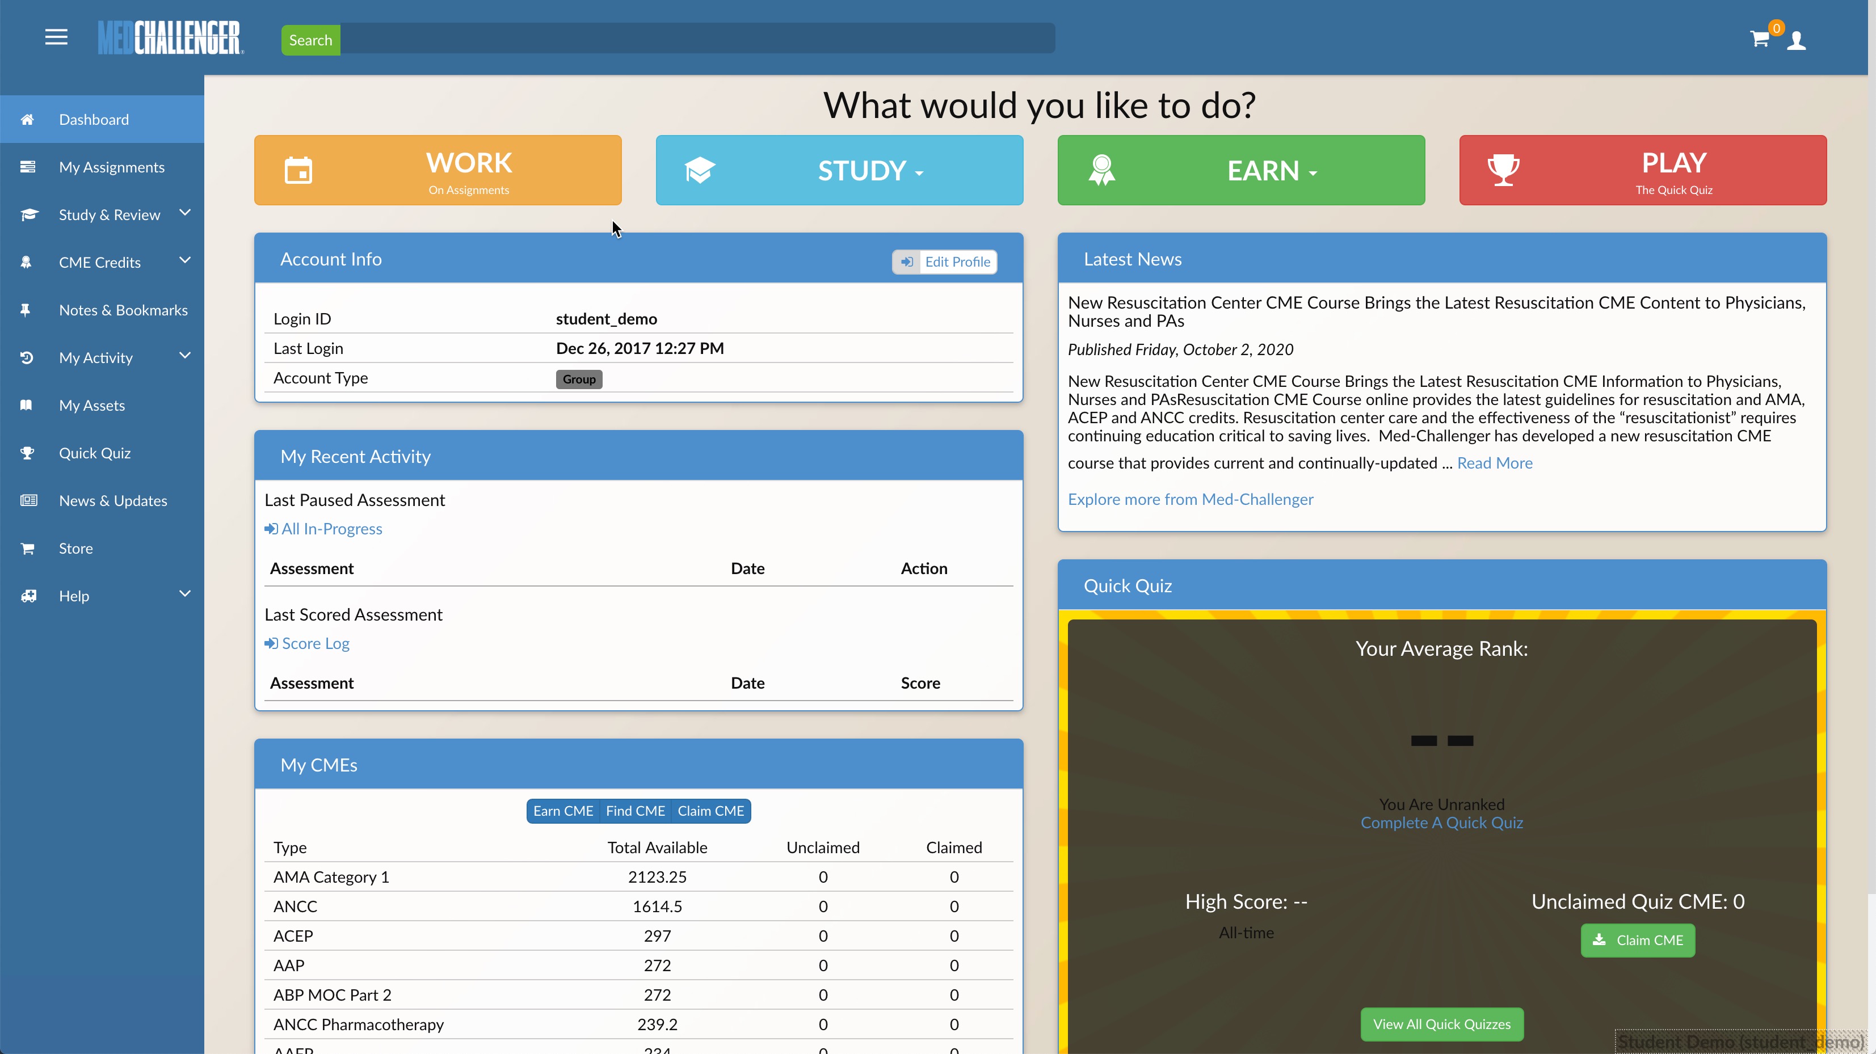Open the EARN dropdown tile
The width and height of the screenshot is (1876, 1054).
tap(1241, 170)
